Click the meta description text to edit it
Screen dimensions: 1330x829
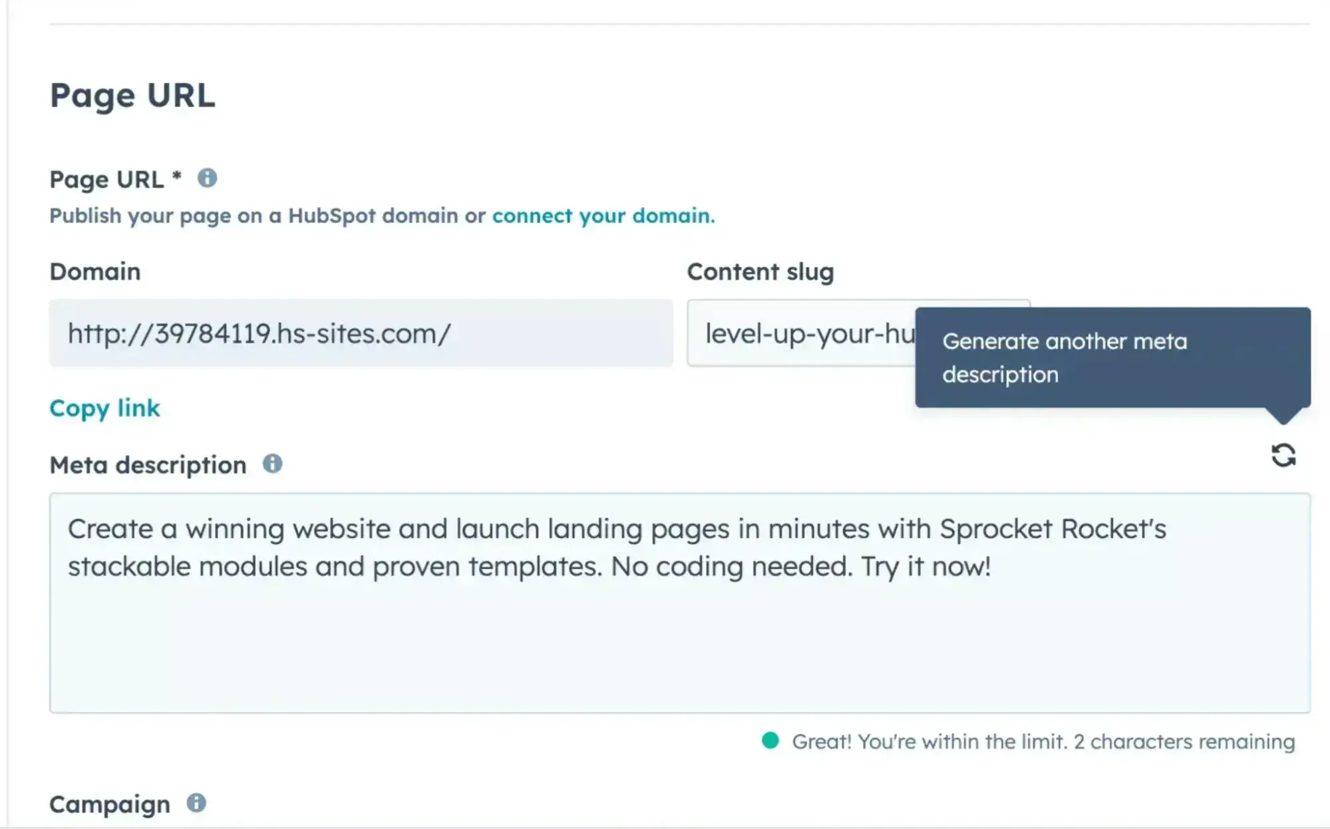point(599,547)
